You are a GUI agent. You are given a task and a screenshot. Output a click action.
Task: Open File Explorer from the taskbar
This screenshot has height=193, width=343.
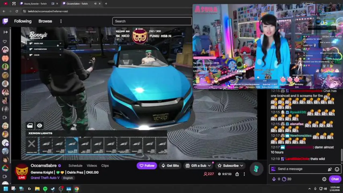[x=37, y=189]
